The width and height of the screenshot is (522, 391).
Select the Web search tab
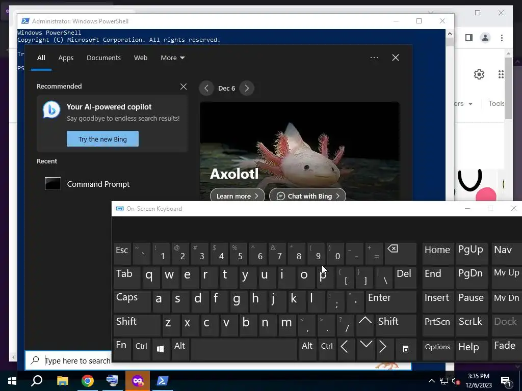(x=141, y=58)
